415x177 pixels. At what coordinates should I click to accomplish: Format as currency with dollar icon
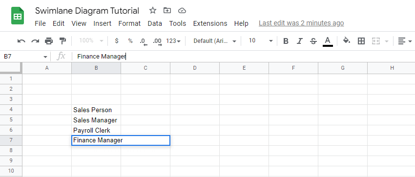pos(117,41)
